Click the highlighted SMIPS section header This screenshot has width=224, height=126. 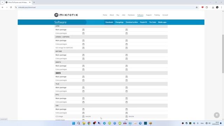58,73
